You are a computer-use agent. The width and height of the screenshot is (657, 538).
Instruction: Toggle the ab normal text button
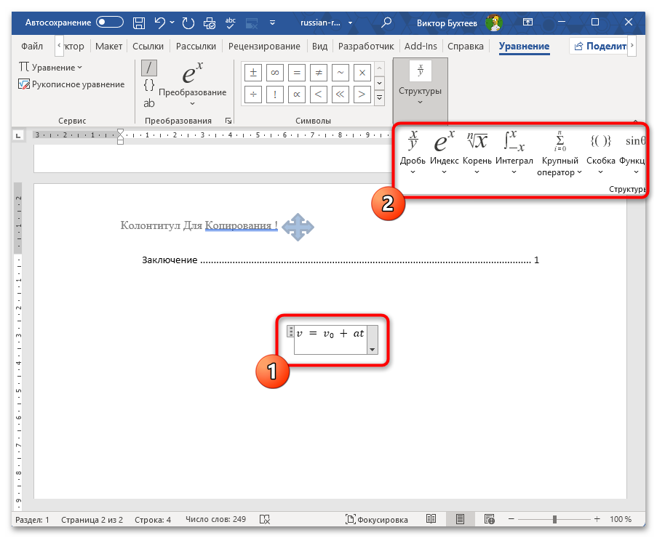(148, 103)
